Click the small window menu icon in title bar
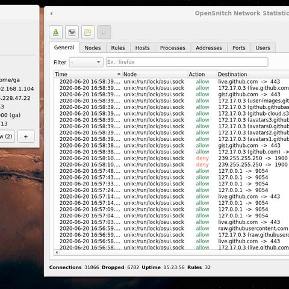 pyautogui.click(x=51, y=14)
